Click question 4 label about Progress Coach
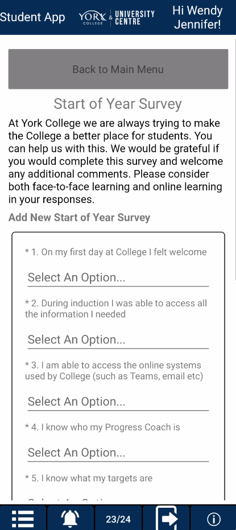The width and height of the screenshot is (236, 530). coord(102,427)
